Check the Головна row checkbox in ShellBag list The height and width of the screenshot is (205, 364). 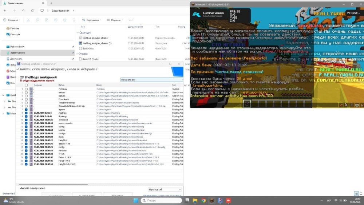[26, 89]
